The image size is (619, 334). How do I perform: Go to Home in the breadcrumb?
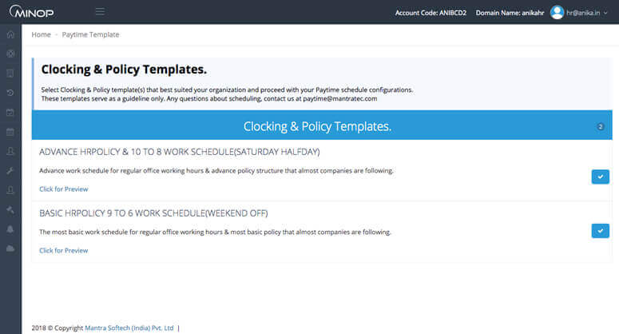[x=41, y=35]
